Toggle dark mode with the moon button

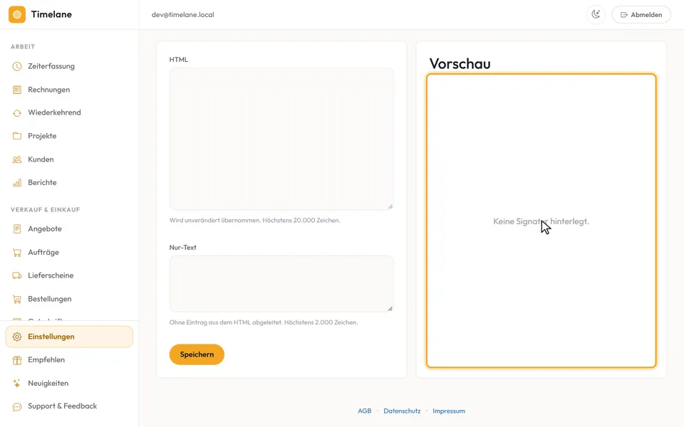click(x=596, y=14)
